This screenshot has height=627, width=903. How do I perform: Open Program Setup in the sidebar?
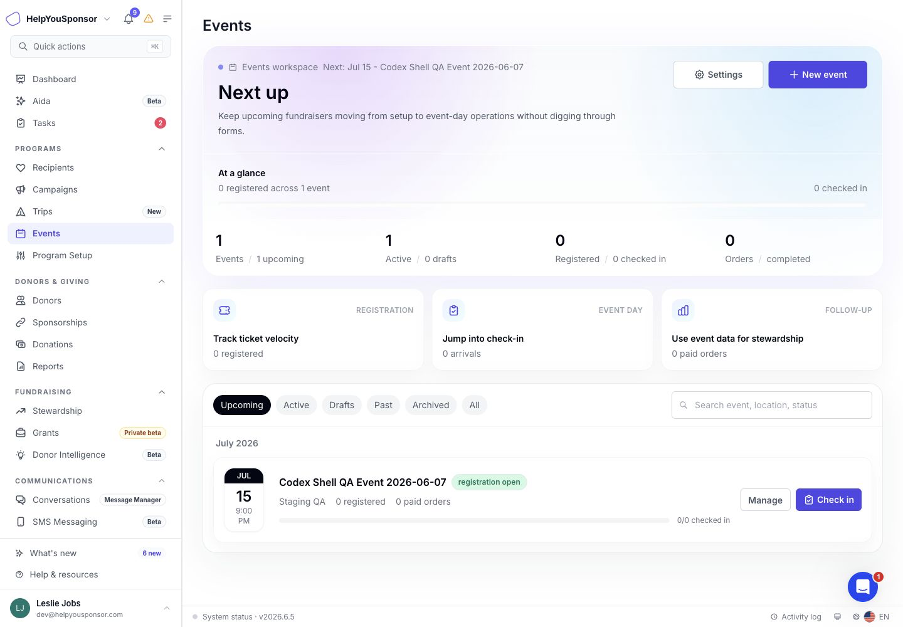coord(90,255)
